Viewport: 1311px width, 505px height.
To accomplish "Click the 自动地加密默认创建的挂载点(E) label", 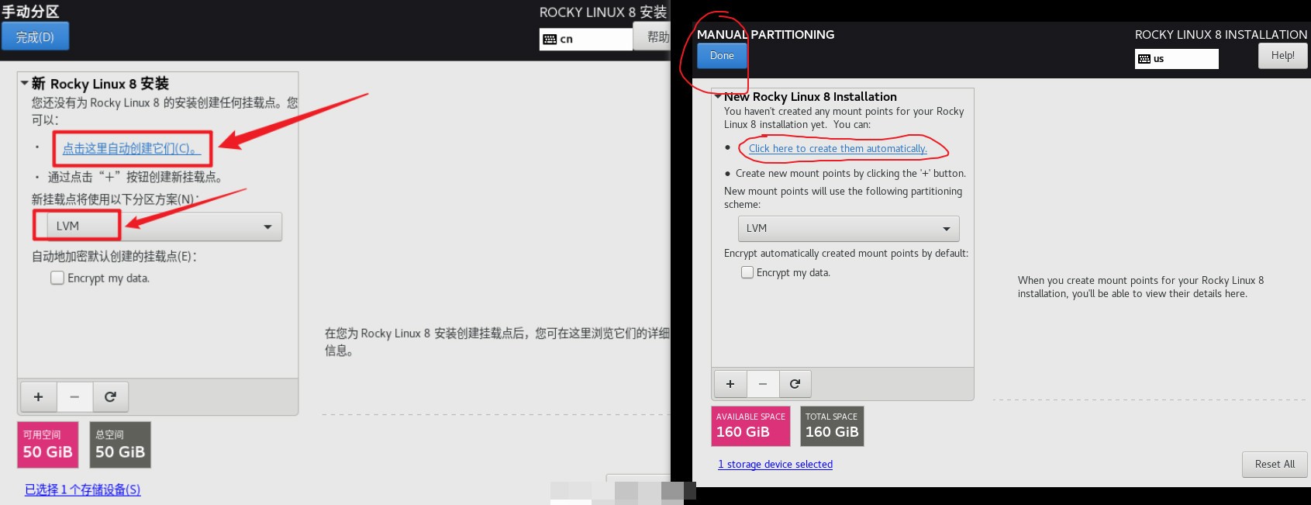I will (x=114, y=256).
